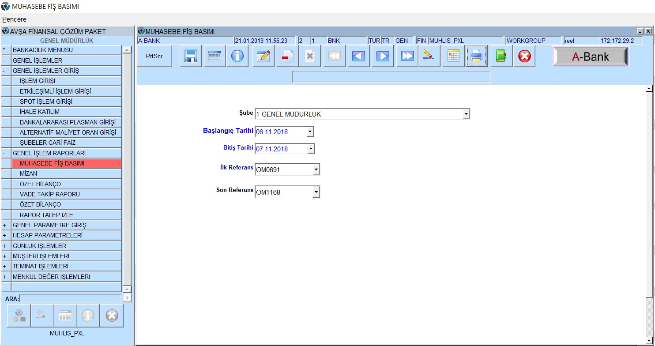
Task: Open ALTERNATİF MALİYET ORAN GİRİŞİ entry
Action: [66, 132]
